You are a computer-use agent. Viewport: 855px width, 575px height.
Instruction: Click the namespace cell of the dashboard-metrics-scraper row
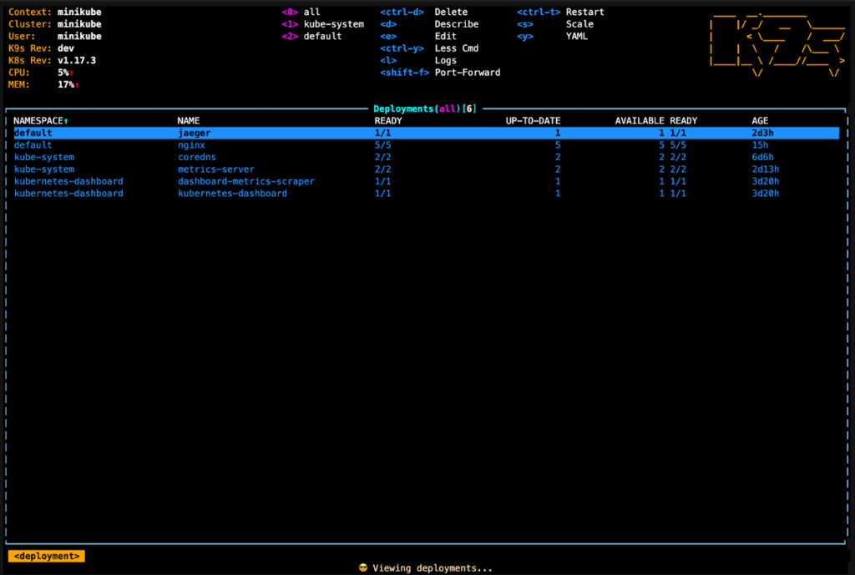[68, 181]
